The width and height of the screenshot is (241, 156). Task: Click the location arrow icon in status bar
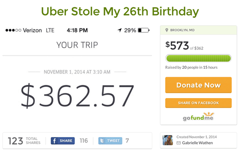click(x=120, y=30)
